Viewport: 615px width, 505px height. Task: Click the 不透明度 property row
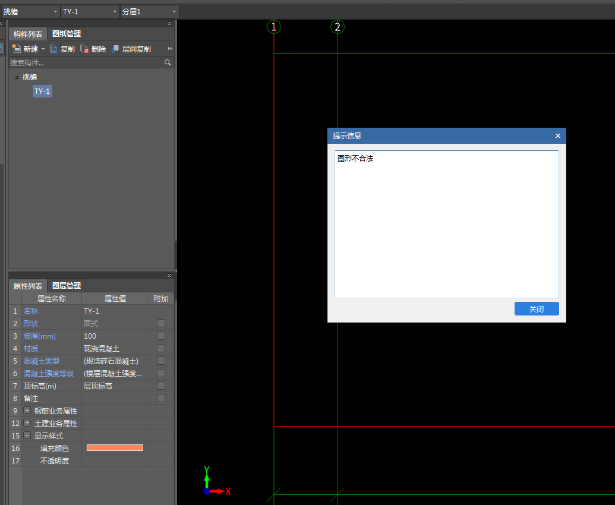91,460
